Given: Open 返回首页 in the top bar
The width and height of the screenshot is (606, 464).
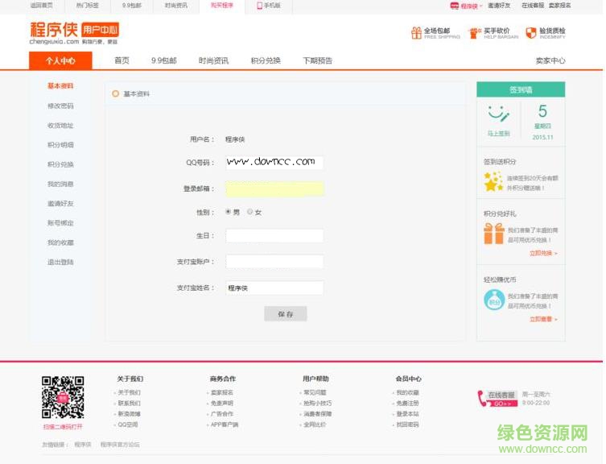Looking at the screenshot, I should point(41,6).
